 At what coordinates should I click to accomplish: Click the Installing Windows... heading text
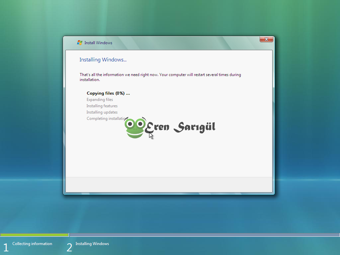(x=103, y=60)
